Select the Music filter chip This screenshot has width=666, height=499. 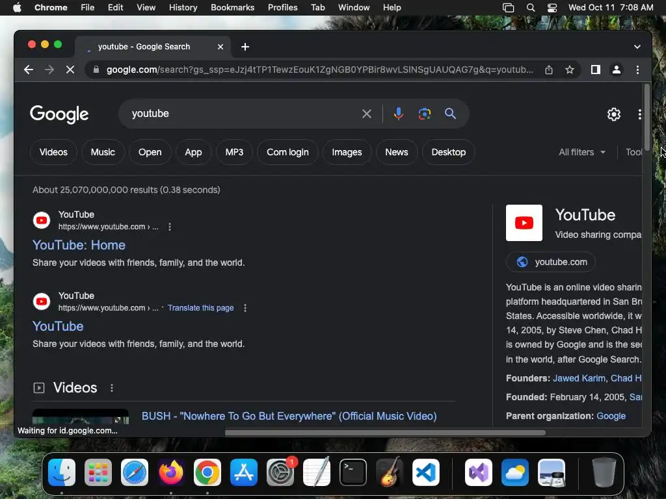pyautogui.click(x=103, y=152)
